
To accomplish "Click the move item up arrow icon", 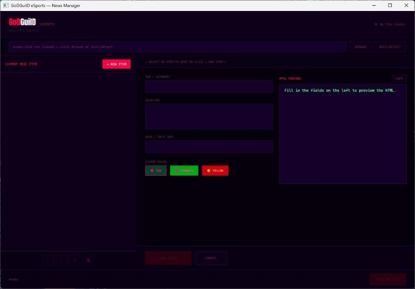I will coord(48,261).
